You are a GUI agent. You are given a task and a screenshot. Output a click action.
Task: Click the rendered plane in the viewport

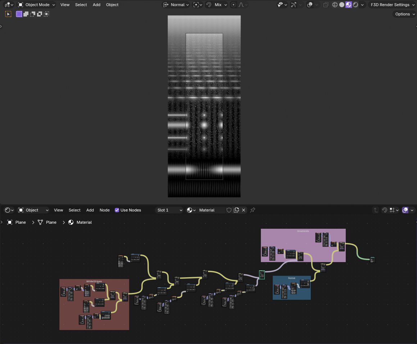(x=204, y=106)
